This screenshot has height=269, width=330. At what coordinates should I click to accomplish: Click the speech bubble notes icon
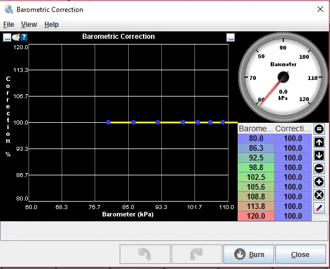16,37
